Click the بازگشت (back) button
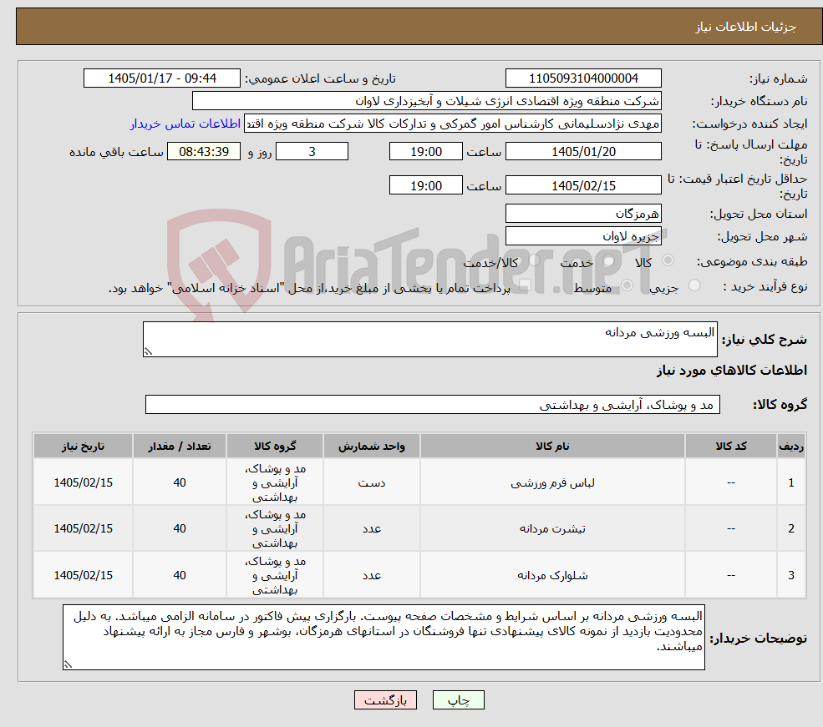Viewport: 823px width, 727px height. pyautogui.click(x=385, y=700)
